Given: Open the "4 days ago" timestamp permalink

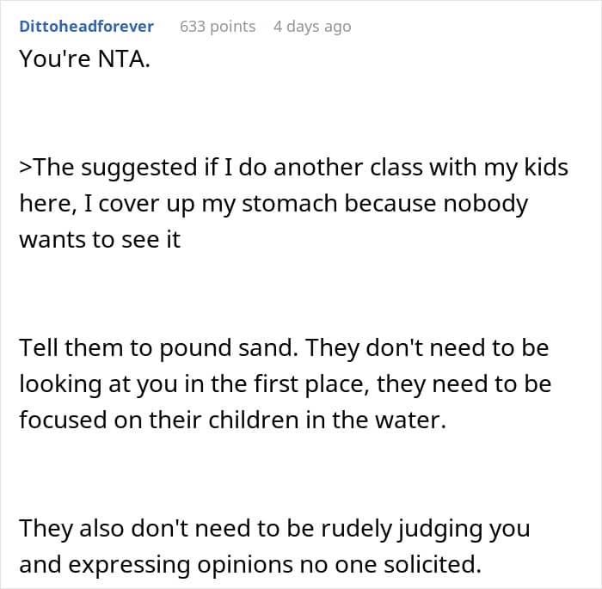Looking at the screenshot, I should click(312, 27).
